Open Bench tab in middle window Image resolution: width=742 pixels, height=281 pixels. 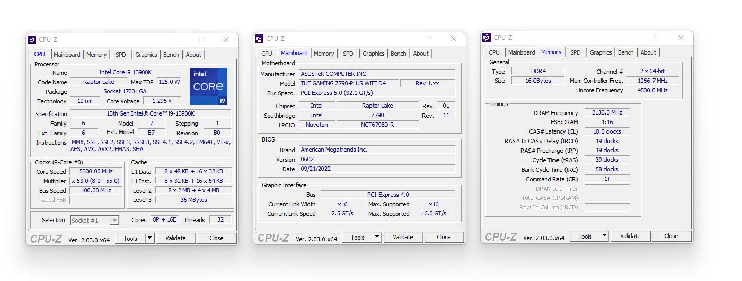point(399,54)
